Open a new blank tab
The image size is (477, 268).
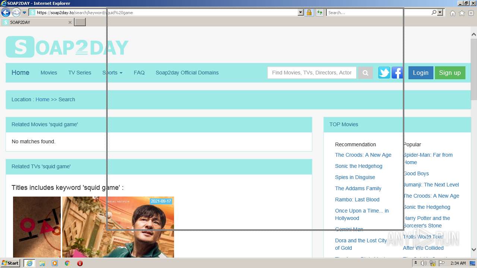(80, 22)
